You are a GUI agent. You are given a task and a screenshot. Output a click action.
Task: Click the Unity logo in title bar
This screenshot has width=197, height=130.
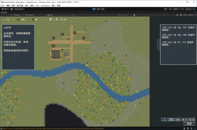(2, 2)
